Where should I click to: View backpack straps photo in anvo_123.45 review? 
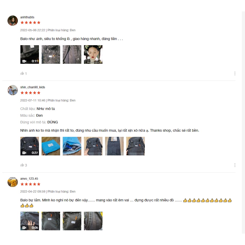pyautogui.click(x=93, y=221)
